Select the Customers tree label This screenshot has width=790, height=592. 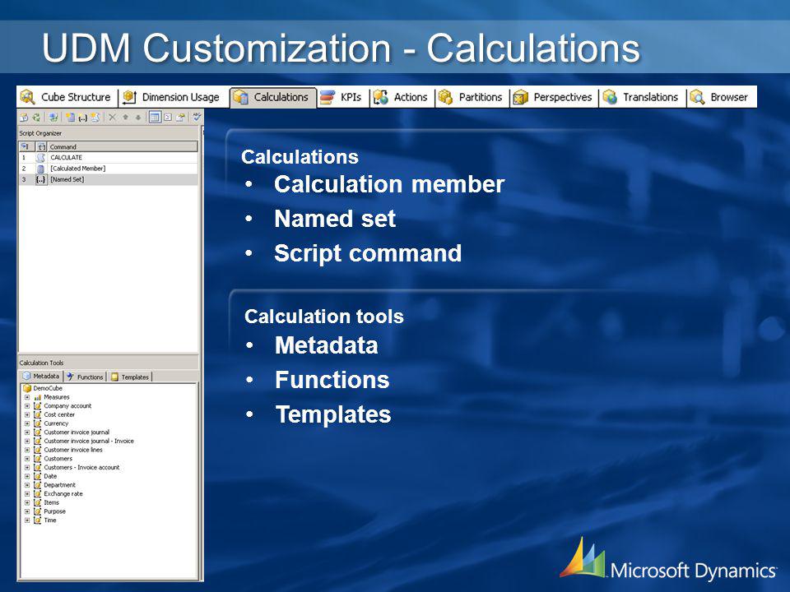pyautogui.click(x=58, y=459)
